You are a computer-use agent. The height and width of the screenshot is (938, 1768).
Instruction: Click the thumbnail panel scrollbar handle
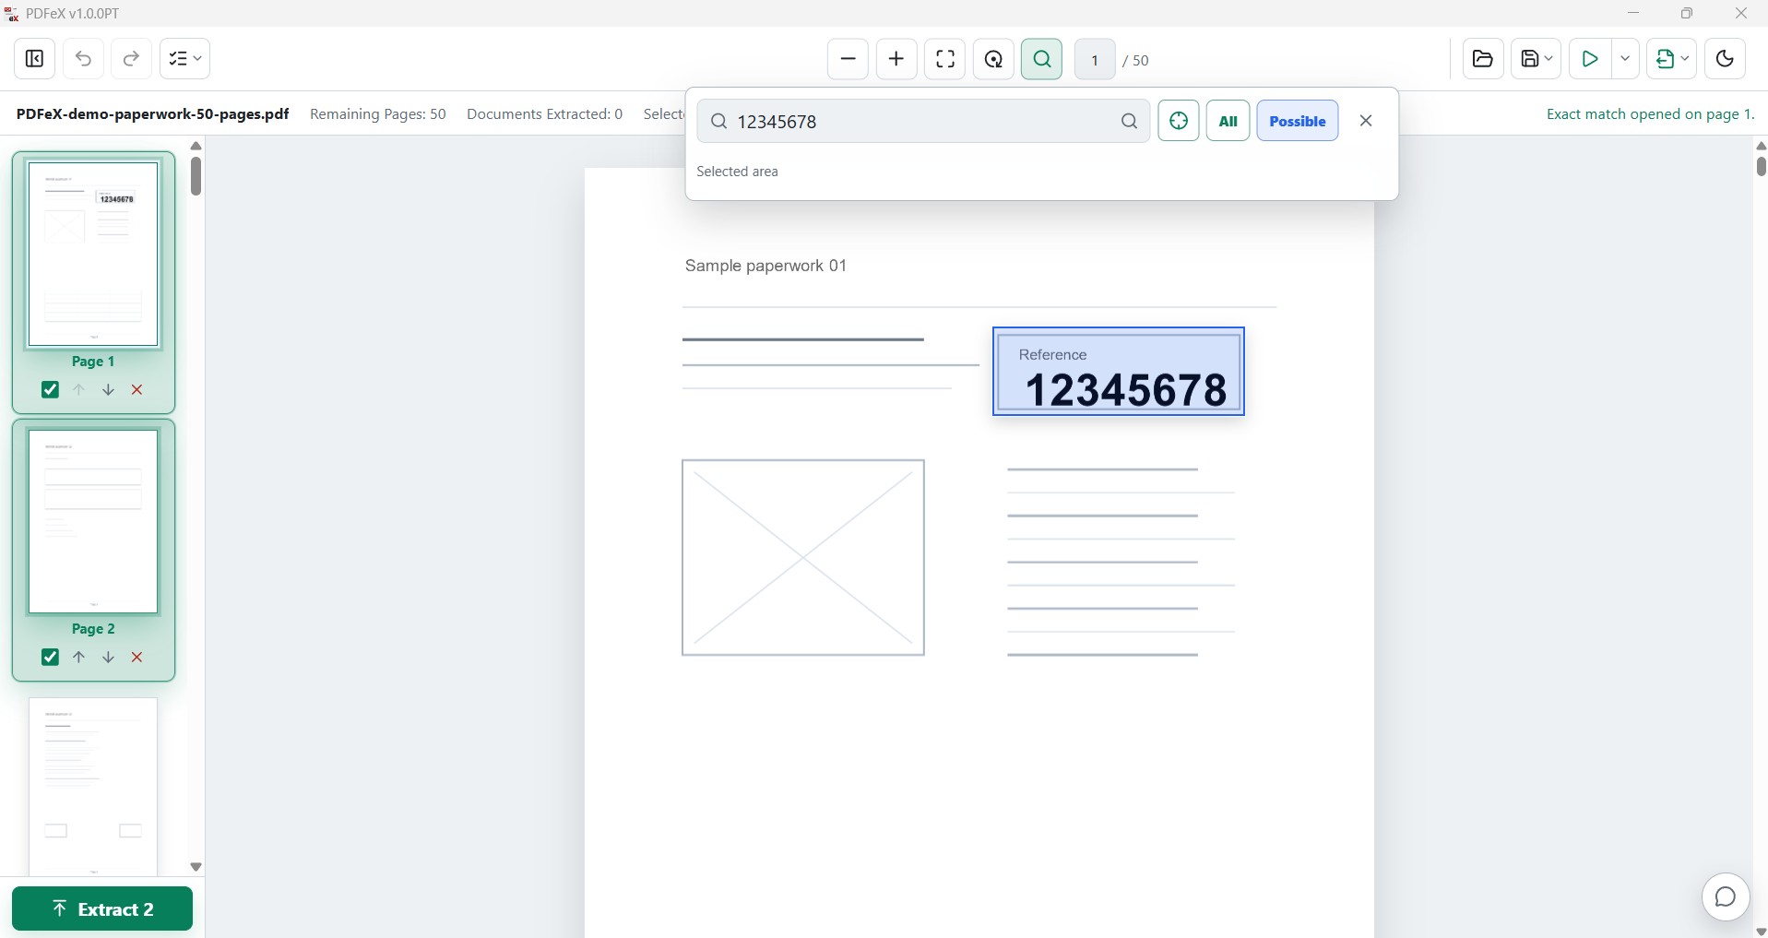click(x=196, y=176)
